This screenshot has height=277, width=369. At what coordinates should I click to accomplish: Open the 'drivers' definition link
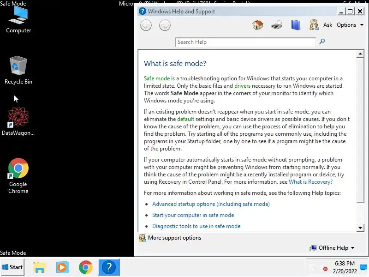tap(243, 86)
